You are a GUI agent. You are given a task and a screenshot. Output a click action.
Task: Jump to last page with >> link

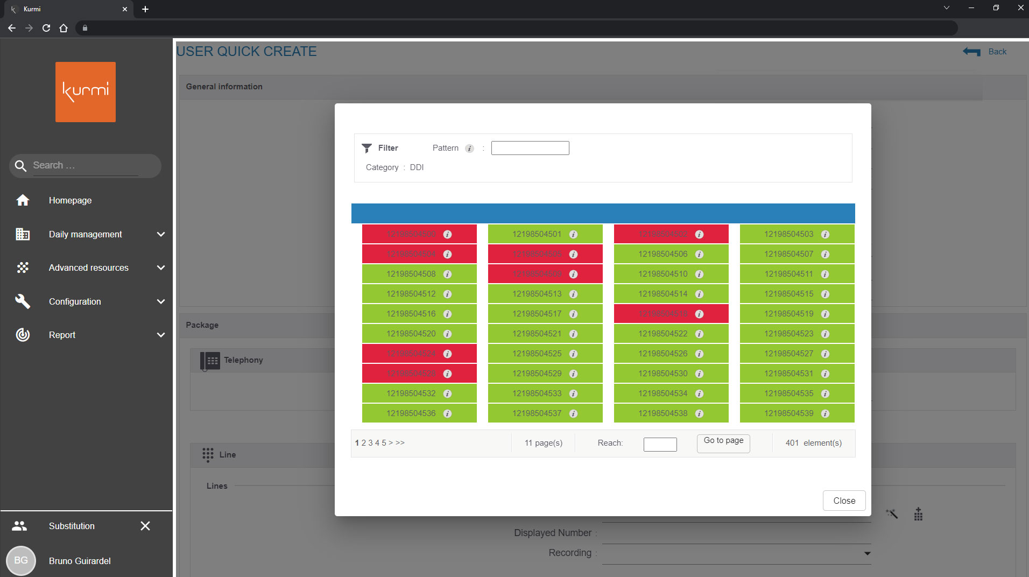pyautogui.click(x=400, y=443)
